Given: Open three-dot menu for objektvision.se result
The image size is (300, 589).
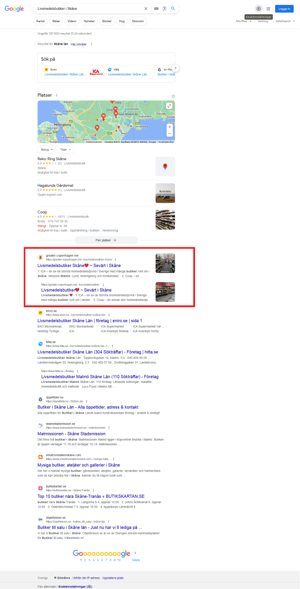Looking at the screenshot, I should pos(109,521).
